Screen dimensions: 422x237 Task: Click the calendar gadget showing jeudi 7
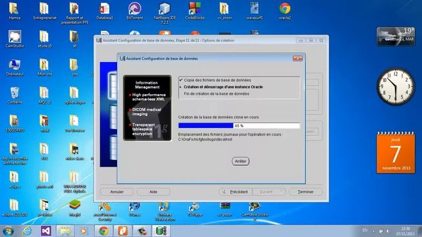click(396, 153)
